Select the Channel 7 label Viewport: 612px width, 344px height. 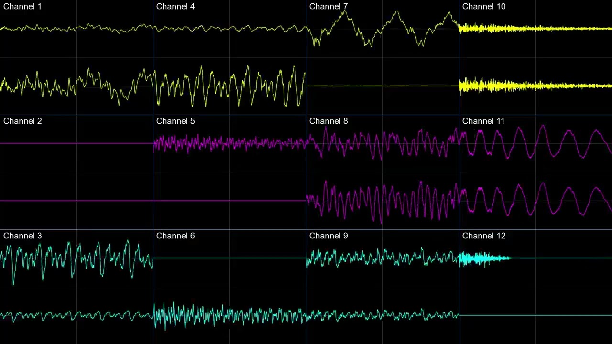(x=328, y=7)
